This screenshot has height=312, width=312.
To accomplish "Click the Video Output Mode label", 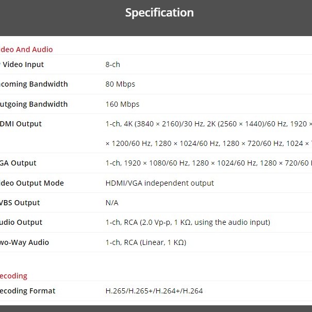I will click(x=31, y=183).
